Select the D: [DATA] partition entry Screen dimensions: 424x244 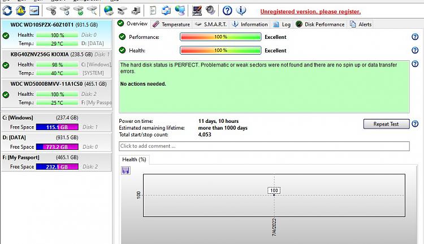coord(56,142)
